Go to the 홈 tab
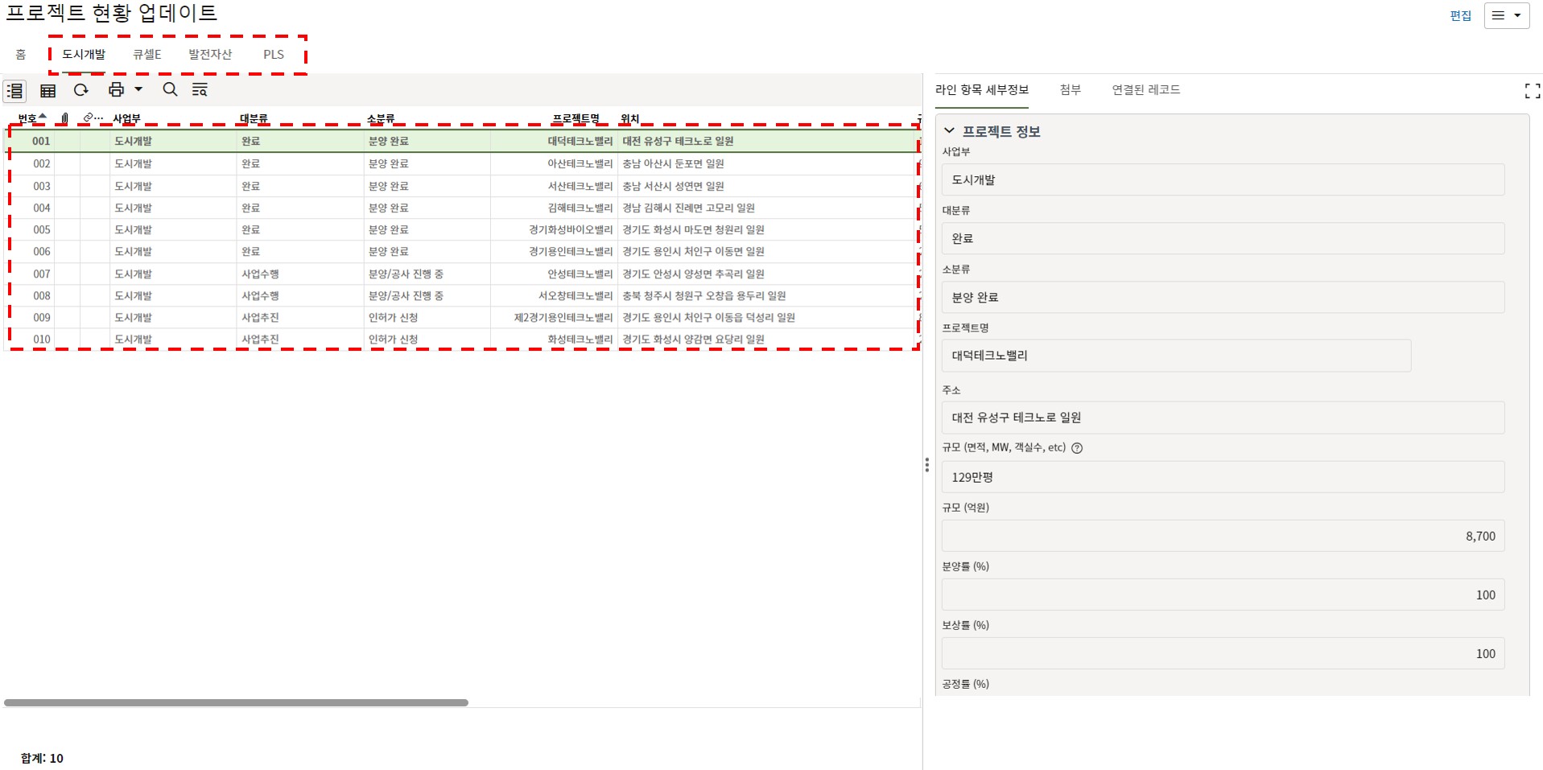Image resolution: width=1543 pixels, height=770 pixels. 21,55
